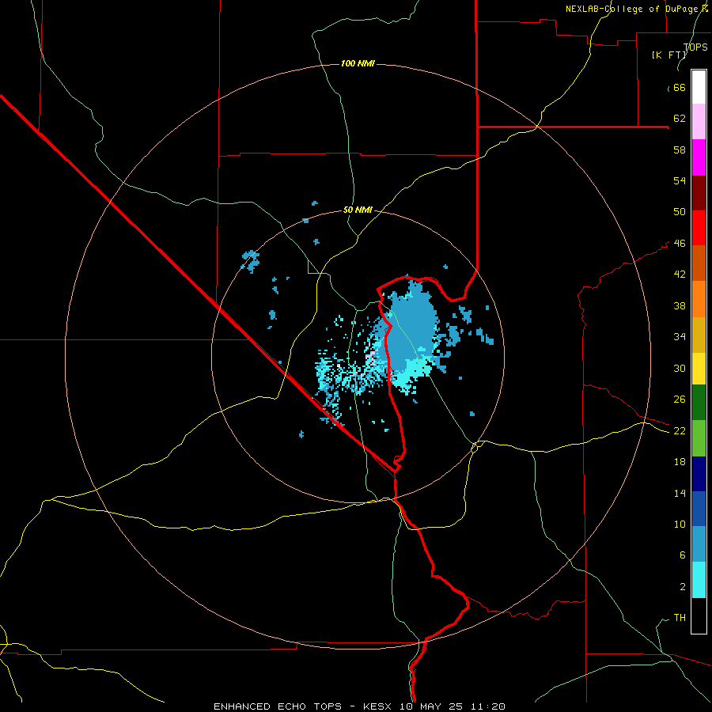
Task: Select the bright red legend swatch
Action: point(699,228)
